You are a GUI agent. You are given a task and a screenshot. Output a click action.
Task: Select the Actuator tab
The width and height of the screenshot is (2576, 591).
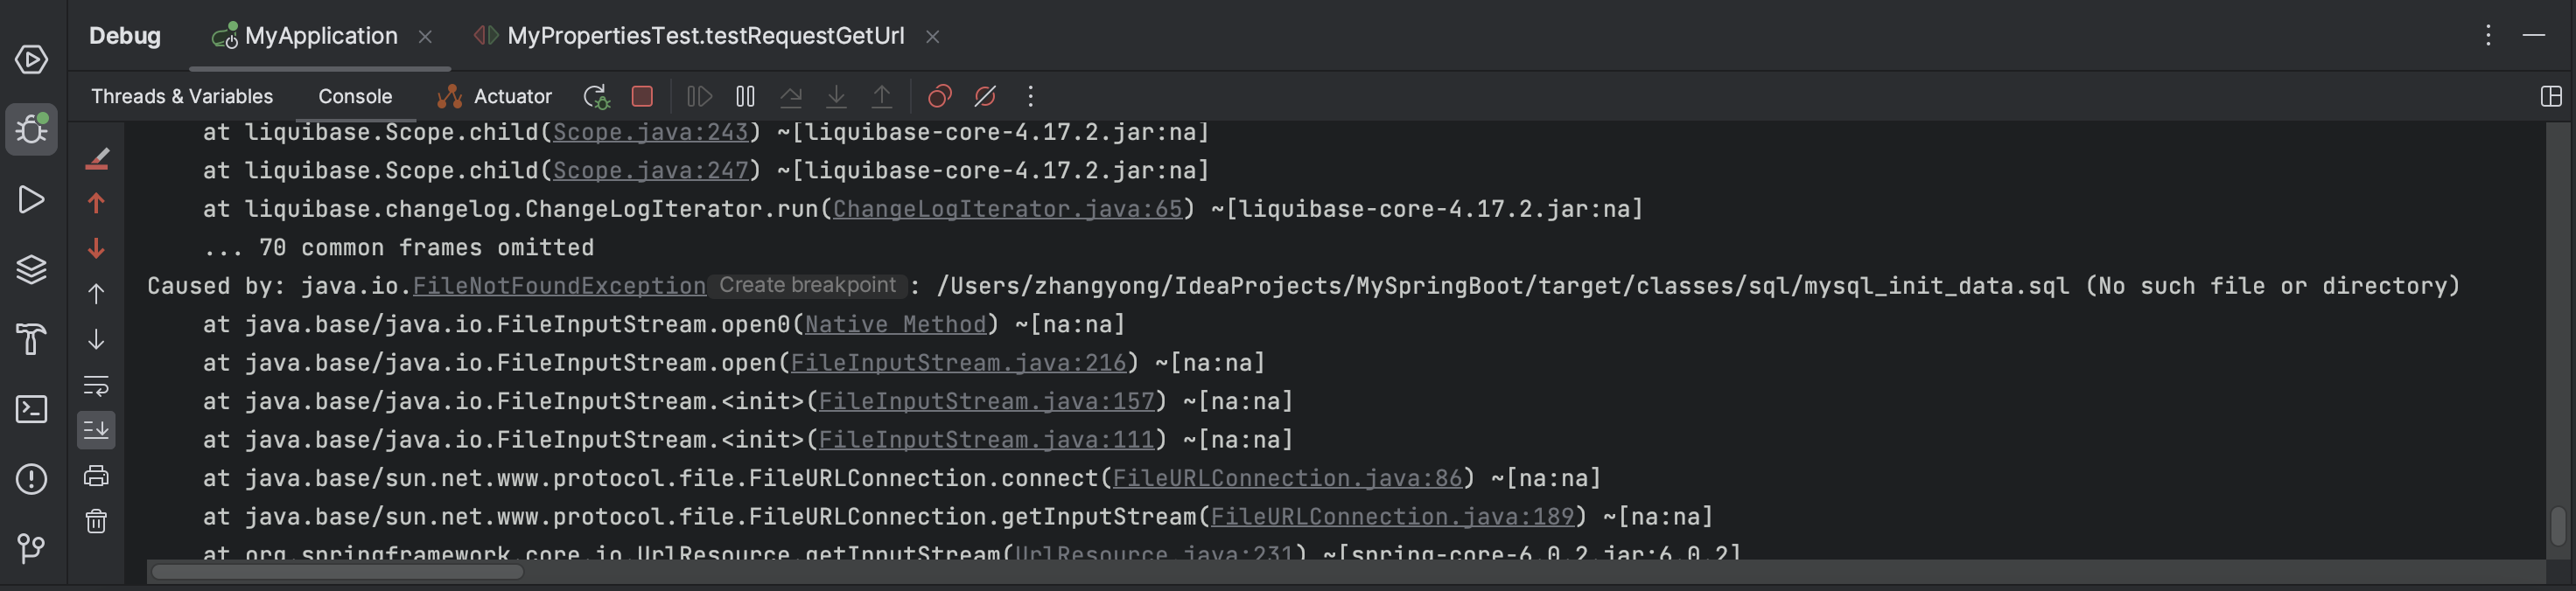[x=511, y=96]
